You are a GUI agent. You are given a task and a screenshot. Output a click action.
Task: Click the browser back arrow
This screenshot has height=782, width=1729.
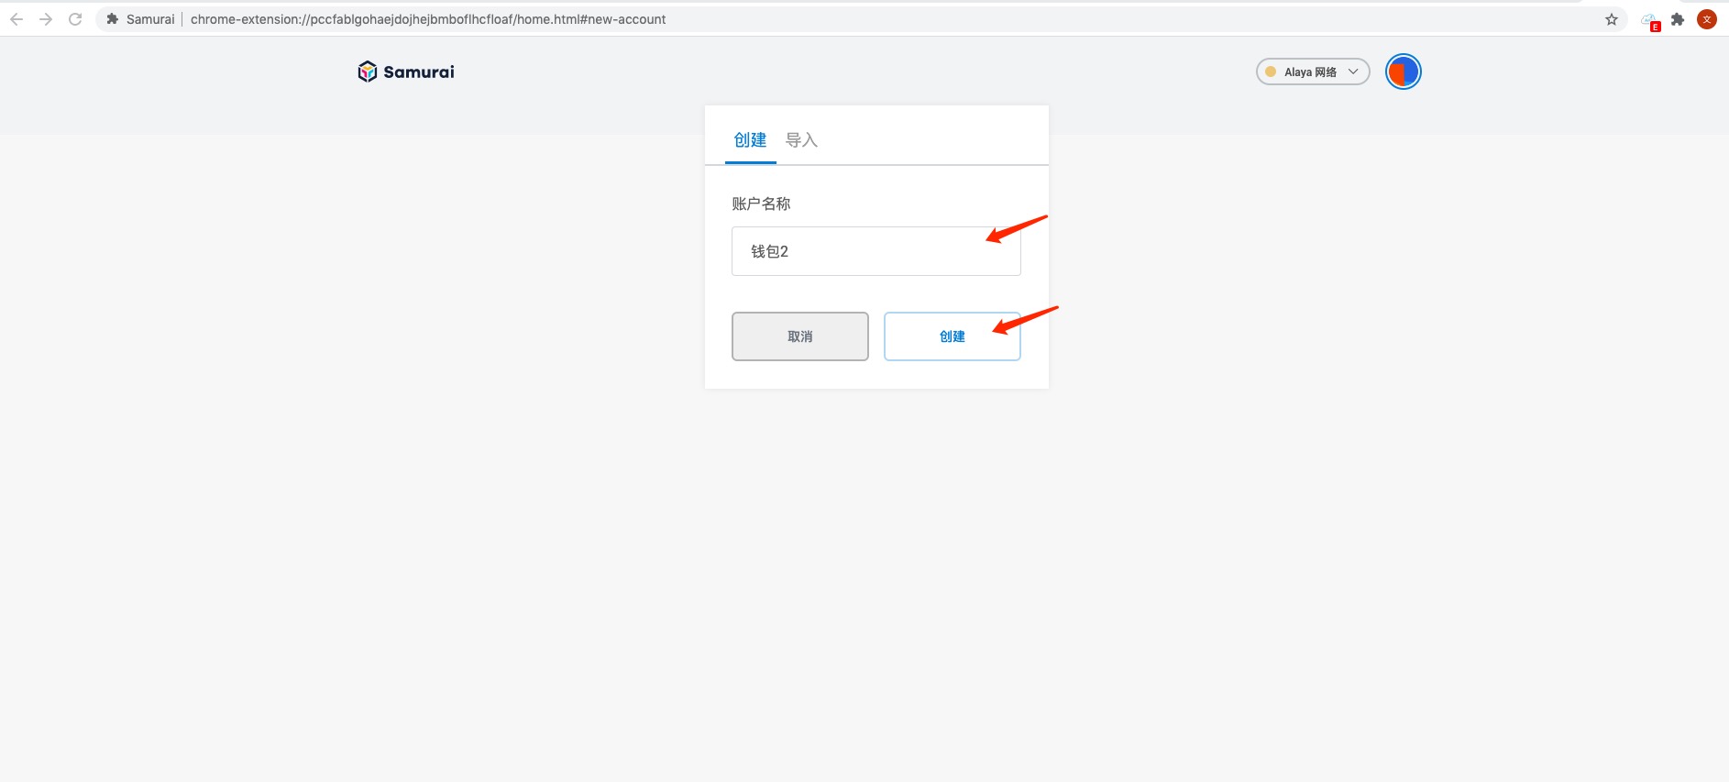pos(17,19)
